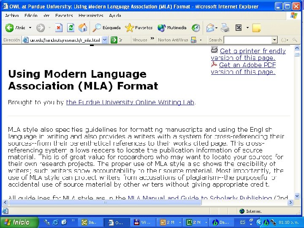Image resolution: width=304 pixels, height=228 pixels.
Task: Switch to the Wi... taskbar window
Action: [143, 223]
